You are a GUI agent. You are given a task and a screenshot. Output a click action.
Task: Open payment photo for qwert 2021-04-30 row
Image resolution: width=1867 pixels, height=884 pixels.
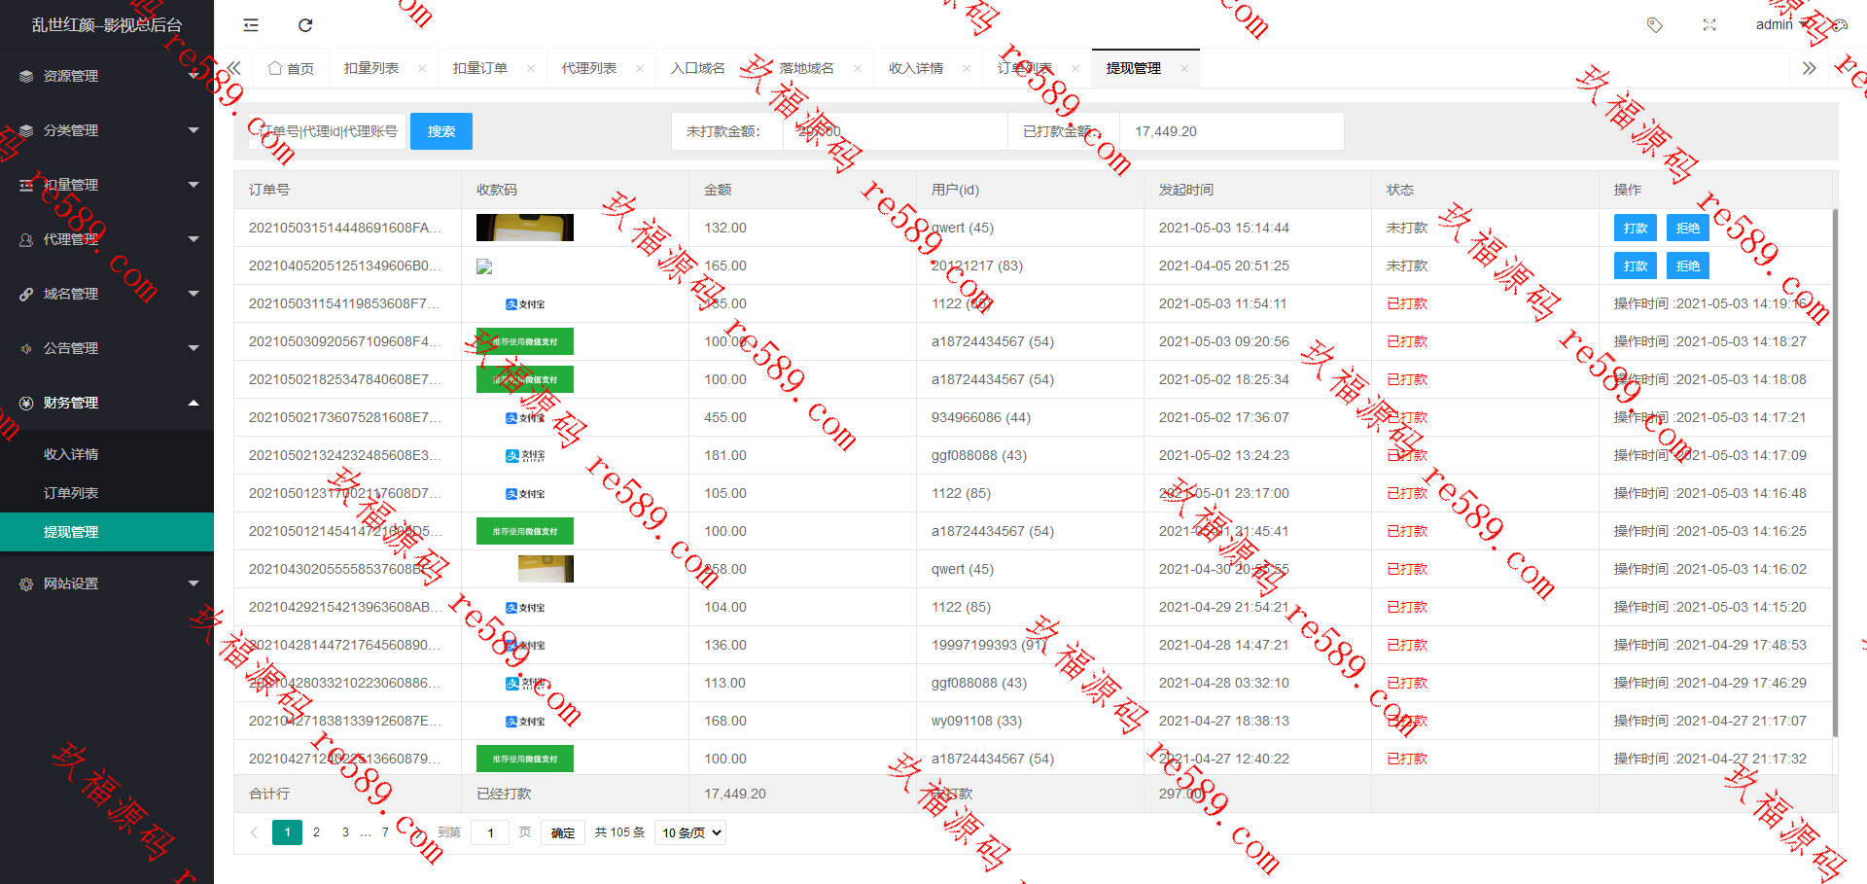point(546,569)
